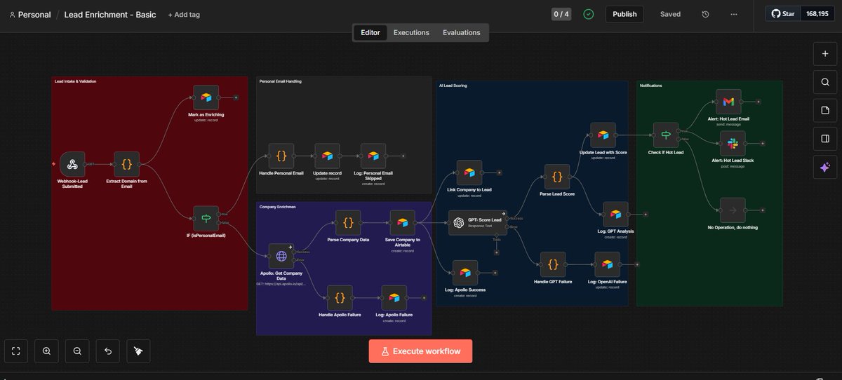Select the Company Enrichment sticky note title
This screenshot has height=380, width=842.
pyautogui.click(x=276, y=207)
